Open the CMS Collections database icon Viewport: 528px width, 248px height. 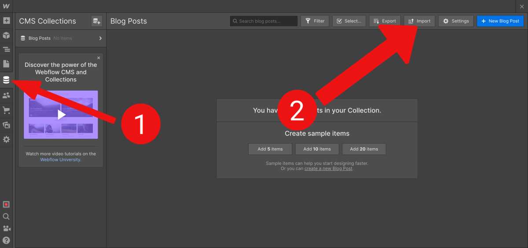6,80
